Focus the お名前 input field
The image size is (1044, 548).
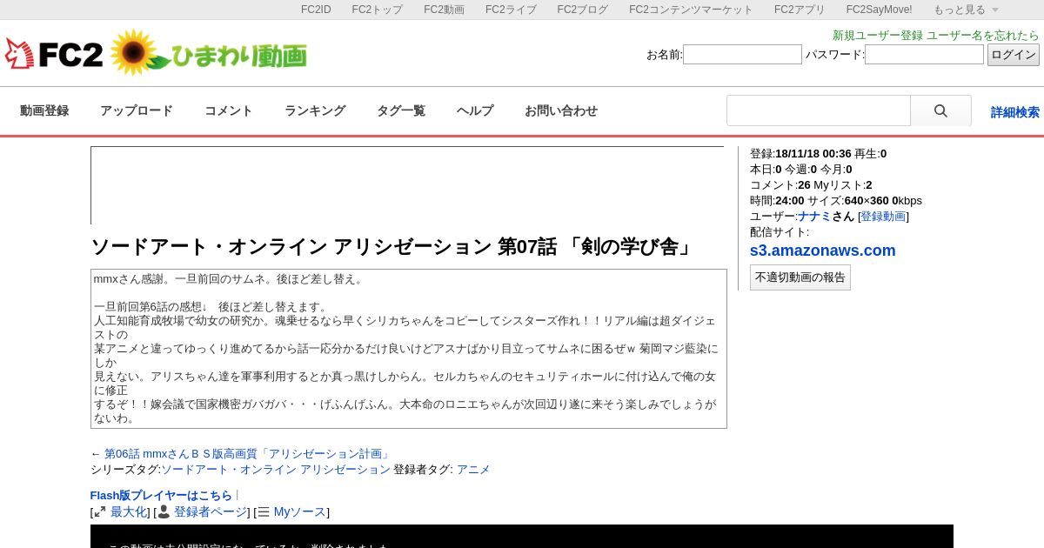(x=742, y=55)
